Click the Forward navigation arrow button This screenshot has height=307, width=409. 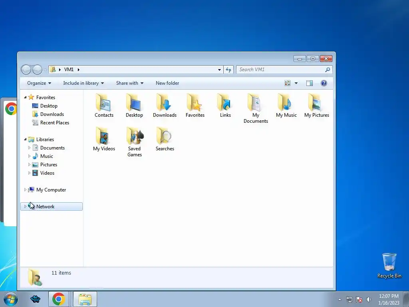37,70
